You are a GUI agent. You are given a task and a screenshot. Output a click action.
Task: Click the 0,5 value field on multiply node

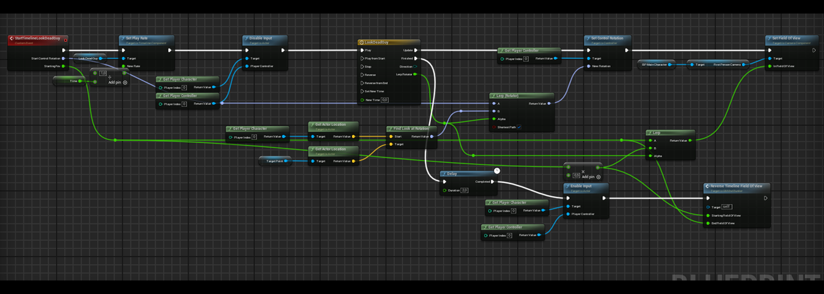576,175
